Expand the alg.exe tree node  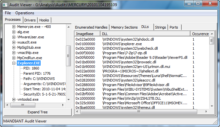(x=14, y=32)
